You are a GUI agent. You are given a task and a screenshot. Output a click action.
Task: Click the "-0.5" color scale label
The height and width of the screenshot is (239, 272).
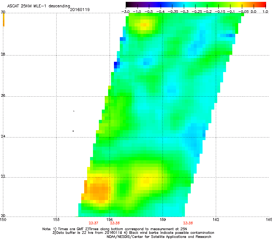coord(149,12)
